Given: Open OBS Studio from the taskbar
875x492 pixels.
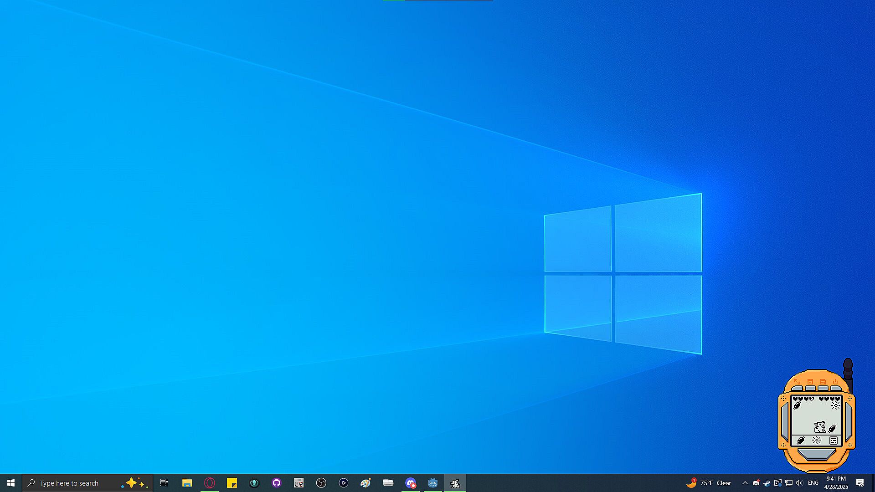Looking at the screenshot, I should (321, 483).
